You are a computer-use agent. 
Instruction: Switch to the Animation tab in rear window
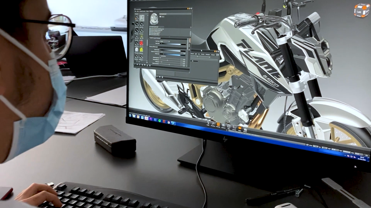click(208, 55)
